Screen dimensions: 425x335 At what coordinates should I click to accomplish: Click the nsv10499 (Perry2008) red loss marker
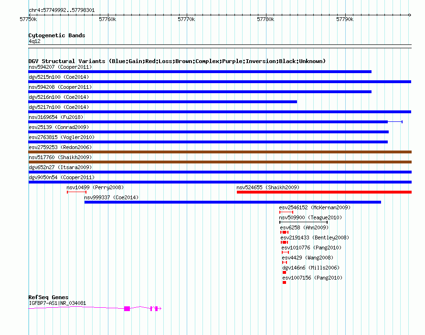[77, 192]
